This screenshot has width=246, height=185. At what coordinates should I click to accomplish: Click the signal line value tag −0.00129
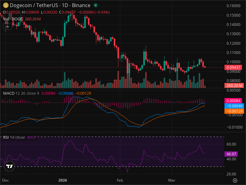[234, 111]
